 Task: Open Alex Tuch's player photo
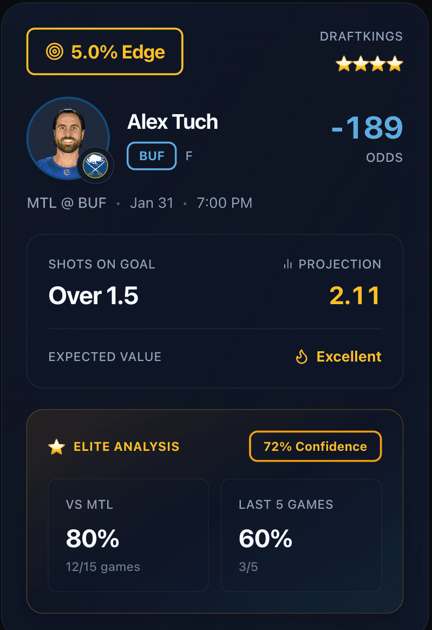click(x=67, y=137)
